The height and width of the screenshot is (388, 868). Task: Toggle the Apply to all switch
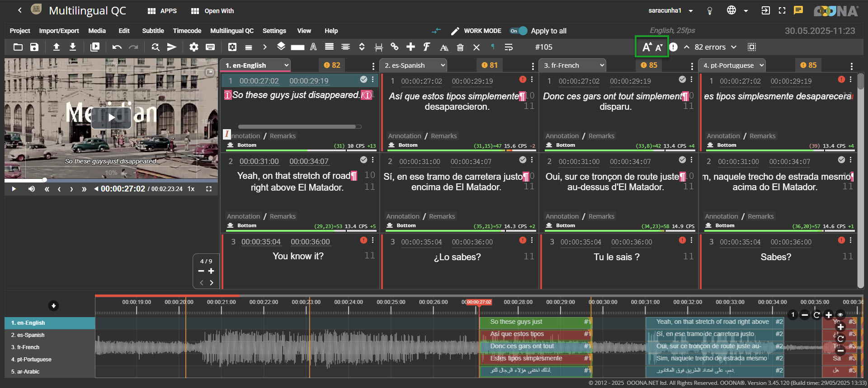pyautogui.click(x=519, y=31)
